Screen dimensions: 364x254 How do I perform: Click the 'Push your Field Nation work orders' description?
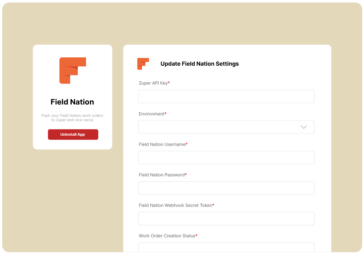[x=72, y=118]
